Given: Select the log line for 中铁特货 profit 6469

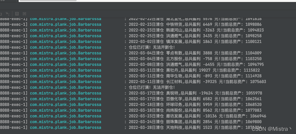Looking at the screenshot, I should click(131, 24).
